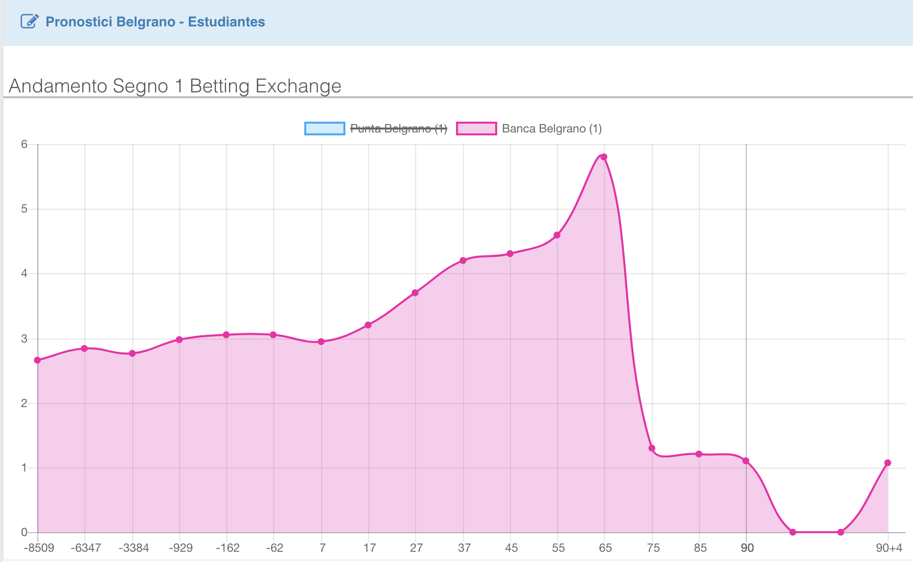Image resolution: width=913 pixels, height=562 pixels.
Task: Select the data point at minute 90
Action: pyautogui.click(x=746, y=461)
